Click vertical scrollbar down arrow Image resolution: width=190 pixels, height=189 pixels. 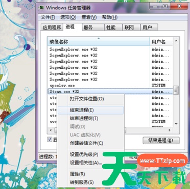point(176,124)
